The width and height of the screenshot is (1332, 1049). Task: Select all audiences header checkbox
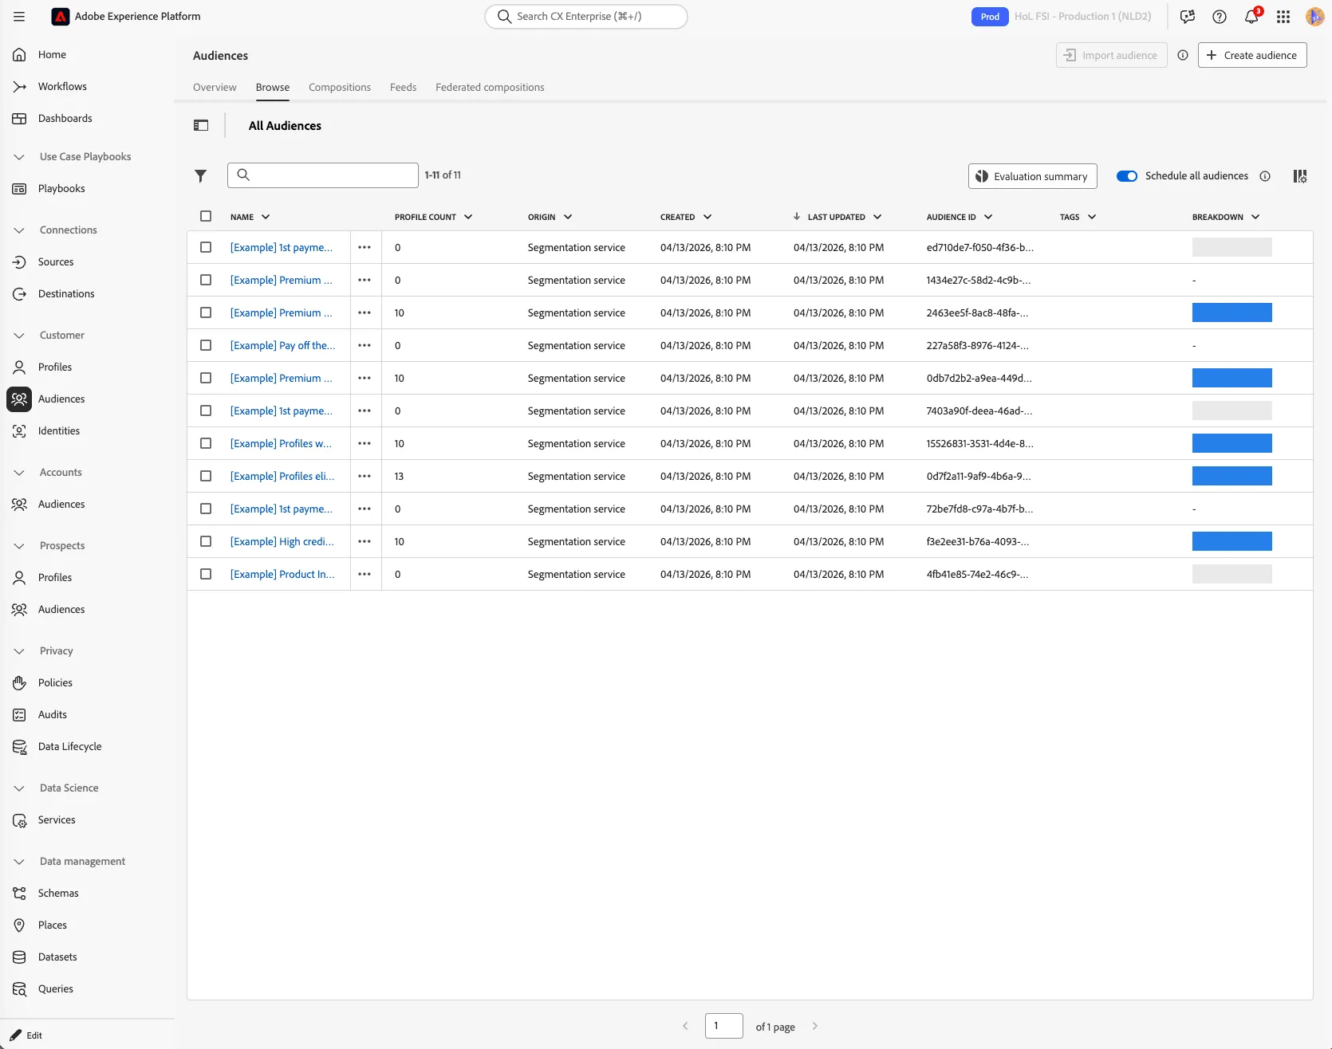pyautogui.click(x=206, y=216)
